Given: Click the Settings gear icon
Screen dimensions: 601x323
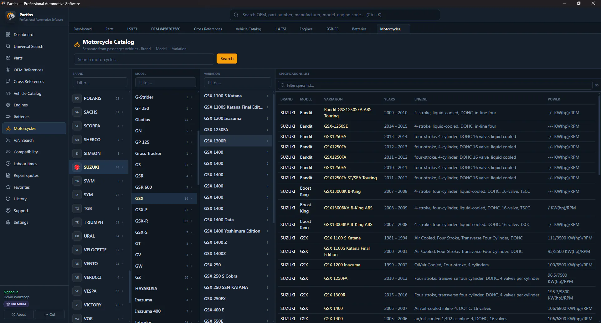Looking at the screenshot, I should [8, 222].
